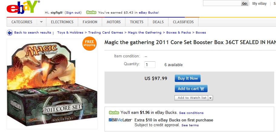Screen dimensions: 276x132
Task: Click the Add to cart button
Action: pyautogui.click(x=191, y=89)
